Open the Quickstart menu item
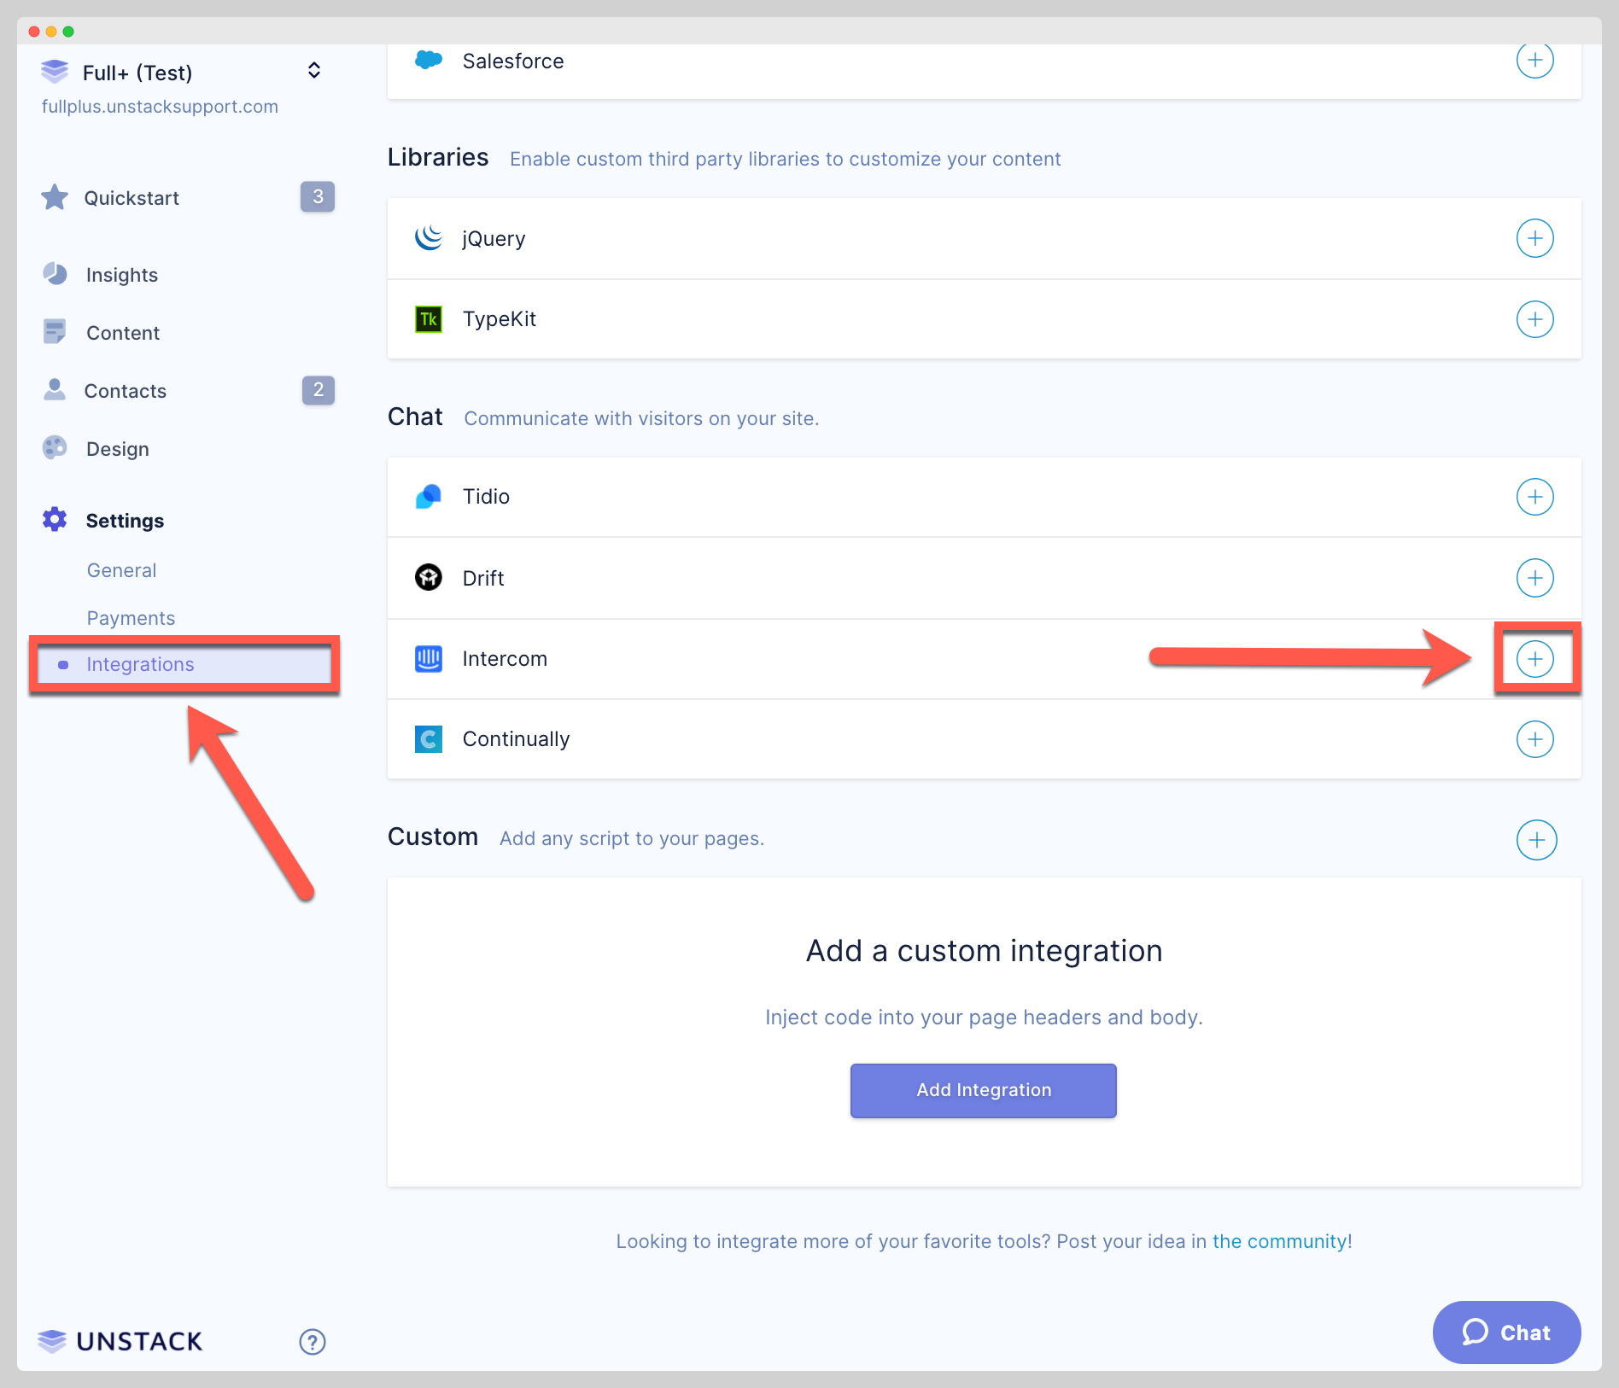 [x=132, y=198]
